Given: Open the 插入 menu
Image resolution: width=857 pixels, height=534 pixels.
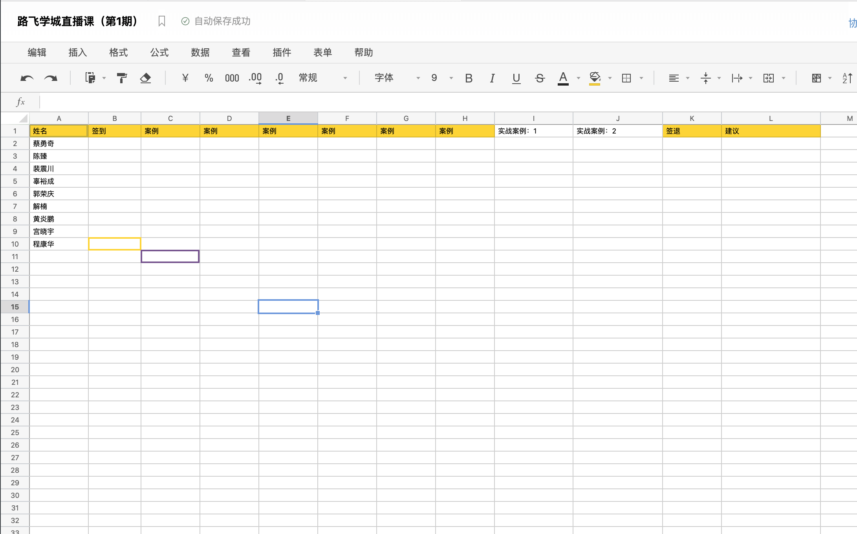Looking at the screenshot, I should point(78,52).
